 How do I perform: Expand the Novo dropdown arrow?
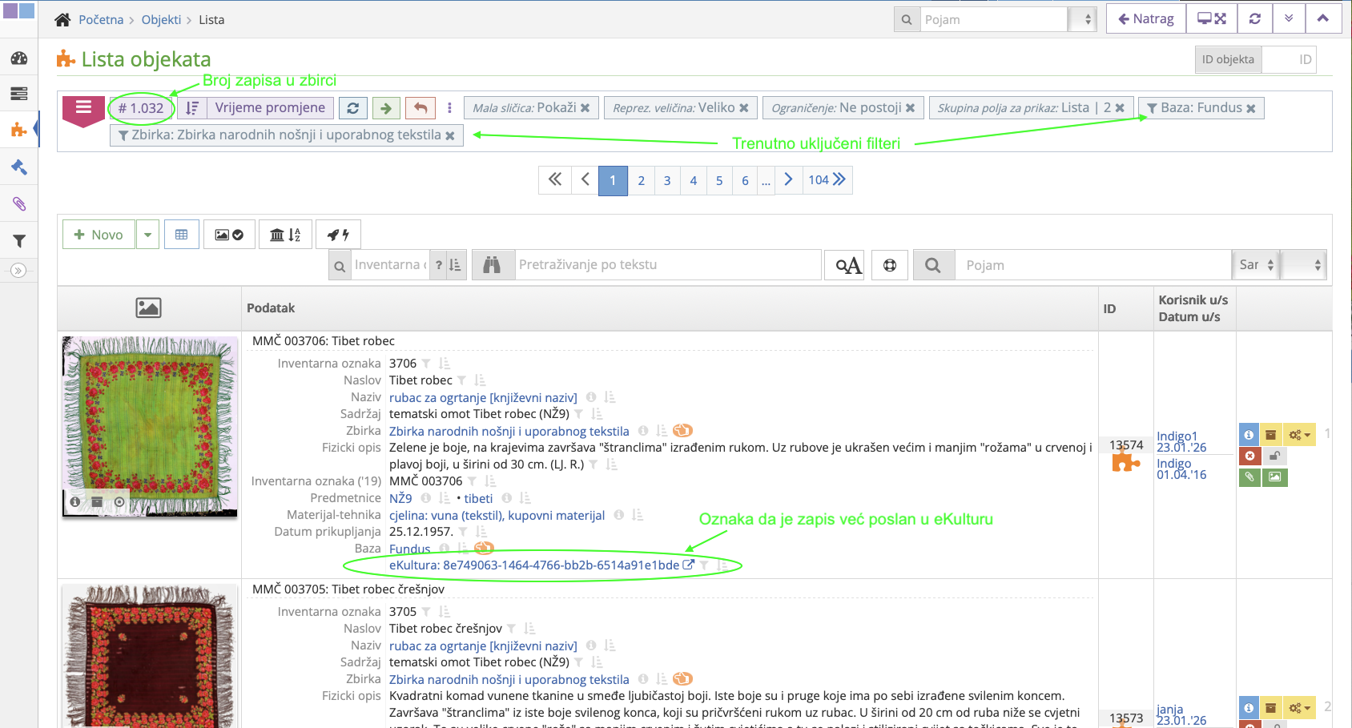click(x=148, y=234)
